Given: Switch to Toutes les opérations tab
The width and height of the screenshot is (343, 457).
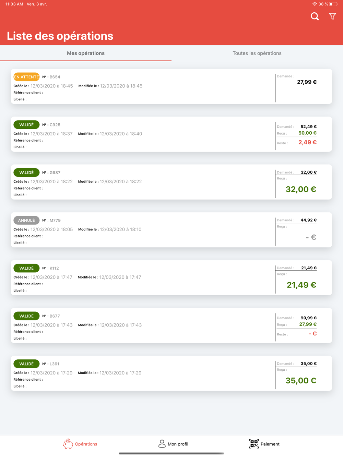Looking at the screenshot, I should 257,53.
